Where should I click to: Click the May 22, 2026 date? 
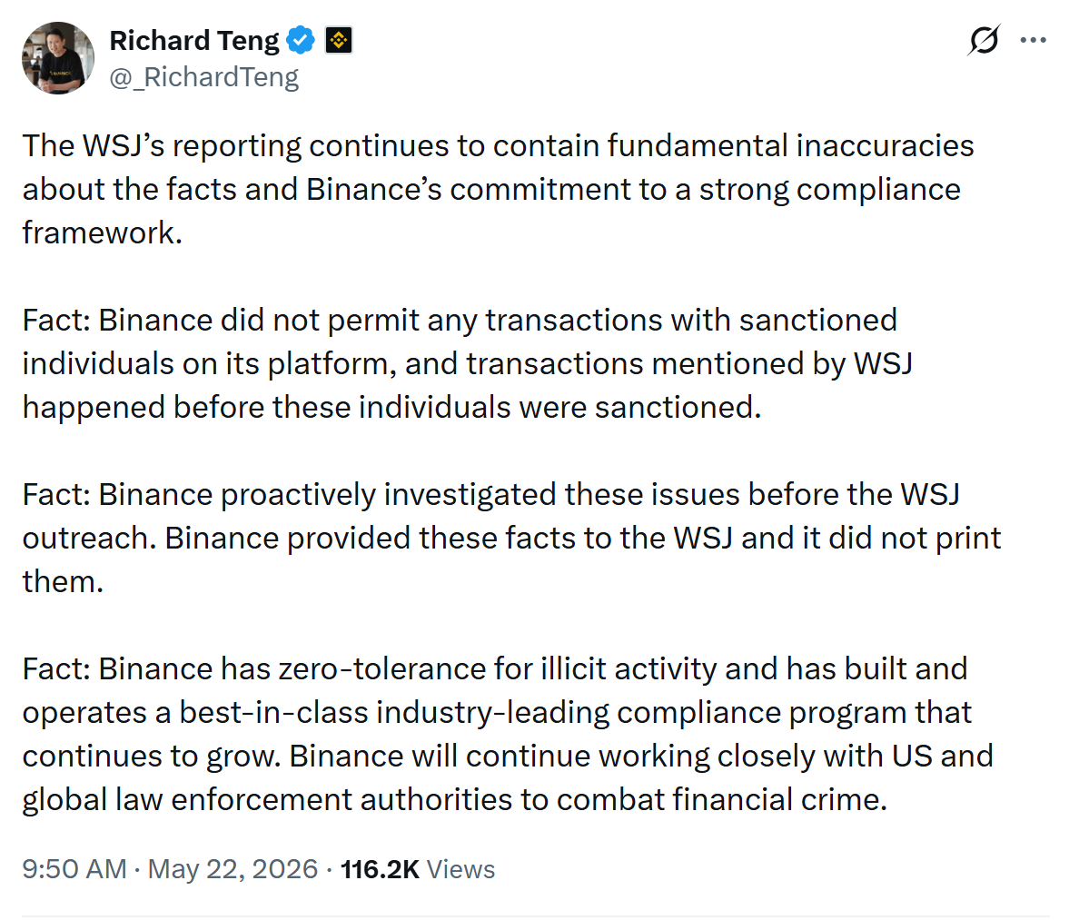tap(233, 869)
